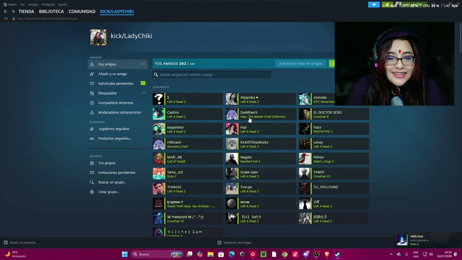The image size is (462, 260).
Task: Open friend Alejandra's card
Action: tap(261, 99)
